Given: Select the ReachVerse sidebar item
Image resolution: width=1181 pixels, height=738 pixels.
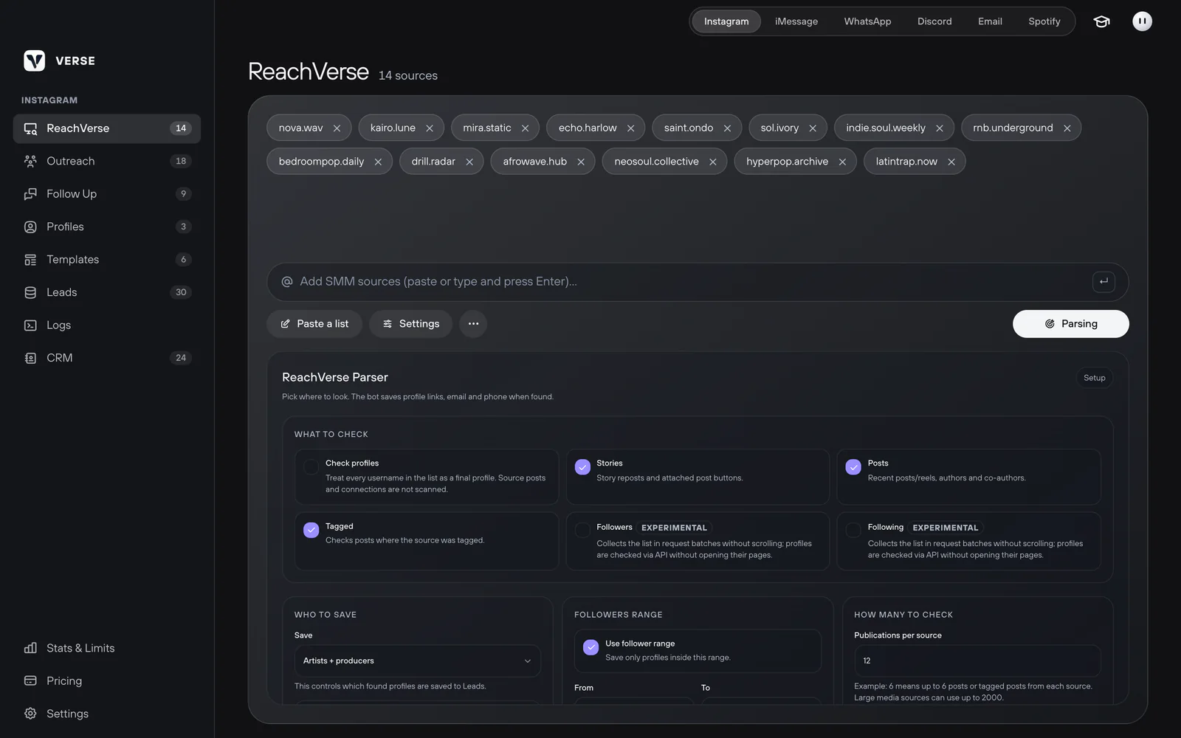Looking at the screenshot, I should (x=107, y=128).
